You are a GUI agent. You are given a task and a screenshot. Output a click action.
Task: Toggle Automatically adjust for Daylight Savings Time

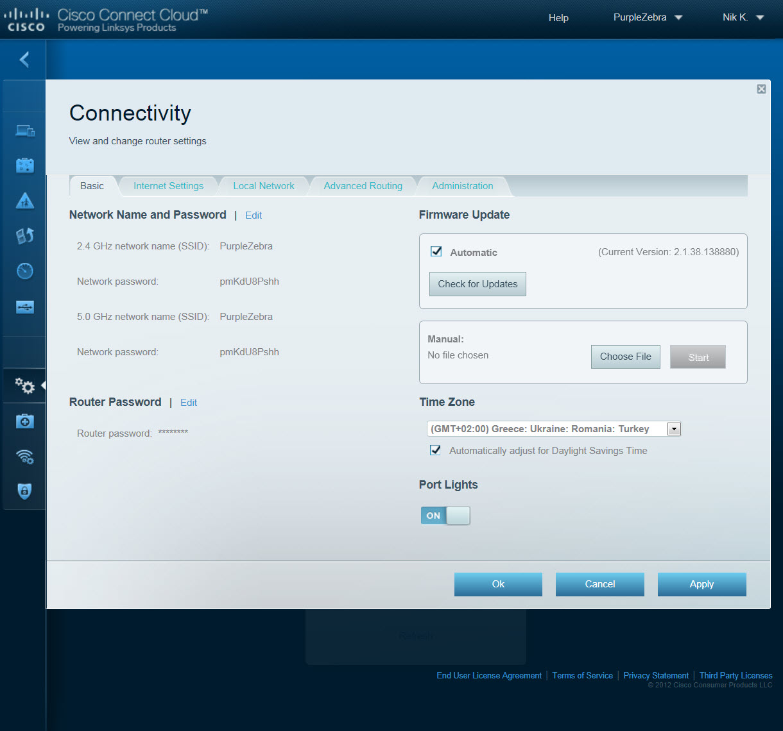[x=435, y=450]
